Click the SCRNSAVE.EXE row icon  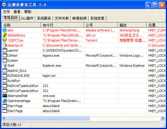click(x=4, y=75)
